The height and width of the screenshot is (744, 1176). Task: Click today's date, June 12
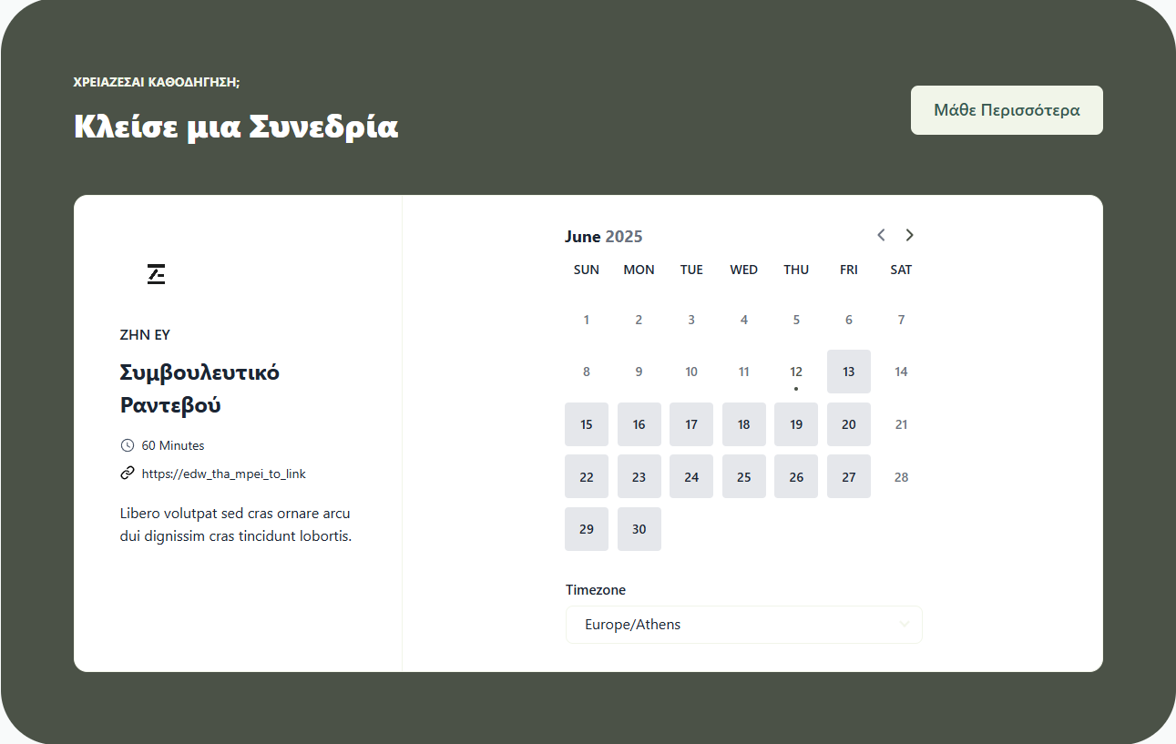coord(796,372)
